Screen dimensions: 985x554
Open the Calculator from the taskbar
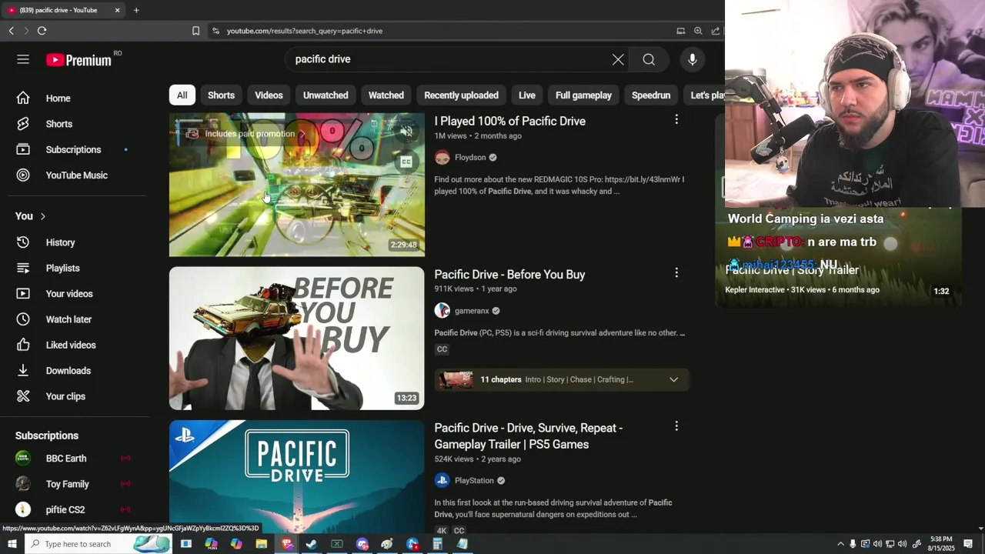click(437, 544)
